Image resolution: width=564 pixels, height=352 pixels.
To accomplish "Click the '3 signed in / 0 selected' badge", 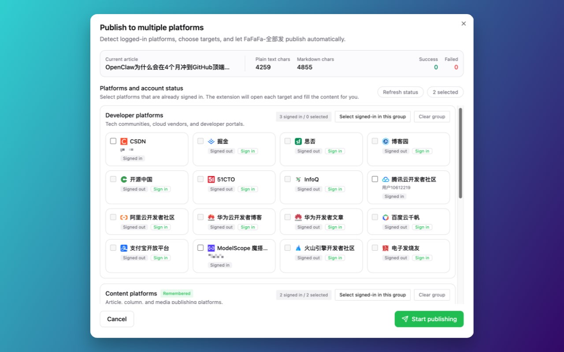I will click(x=304, y=117).
